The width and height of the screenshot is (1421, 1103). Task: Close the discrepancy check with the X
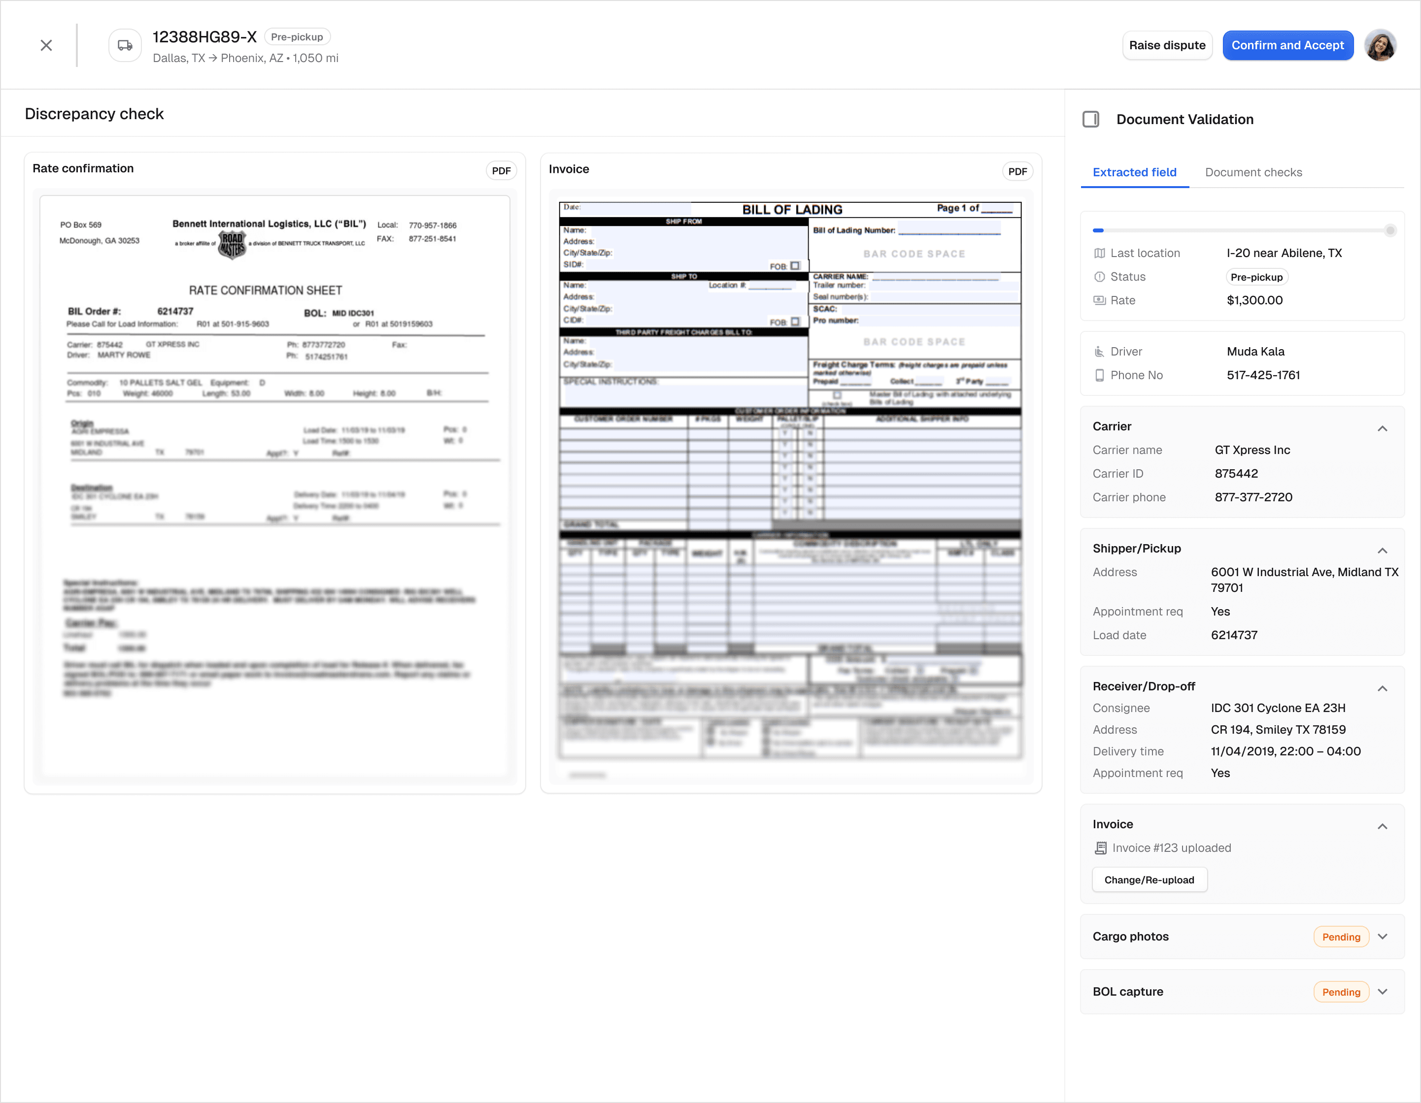(x=46, y=45)
